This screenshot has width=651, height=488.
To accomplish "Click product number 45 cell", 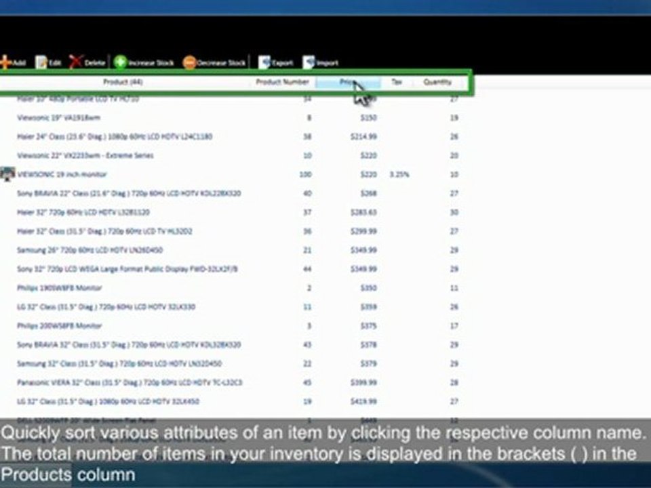I will (x=307, y=382).
